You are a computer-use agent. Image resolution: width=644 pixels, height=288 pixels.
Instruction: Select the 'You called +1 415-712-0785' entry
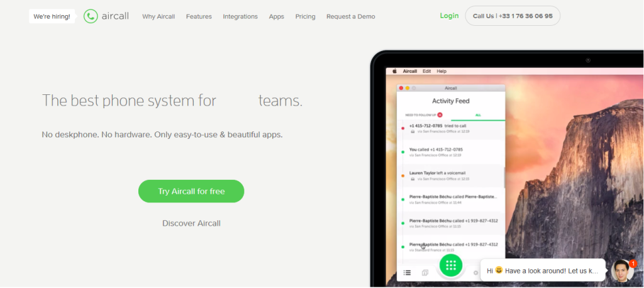click(x=450, y=152)
